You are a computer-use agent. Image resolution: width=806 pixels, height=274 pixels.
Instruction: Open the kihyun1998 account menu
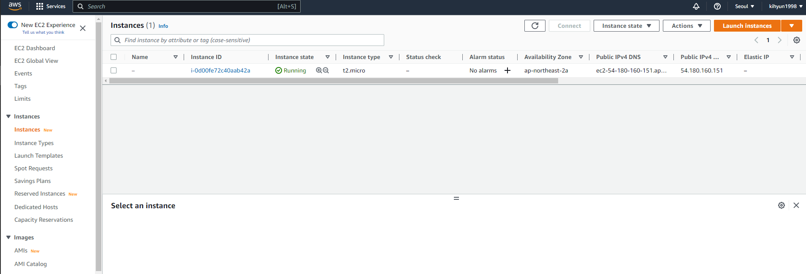pyautogui.click(x=786, y=6)
